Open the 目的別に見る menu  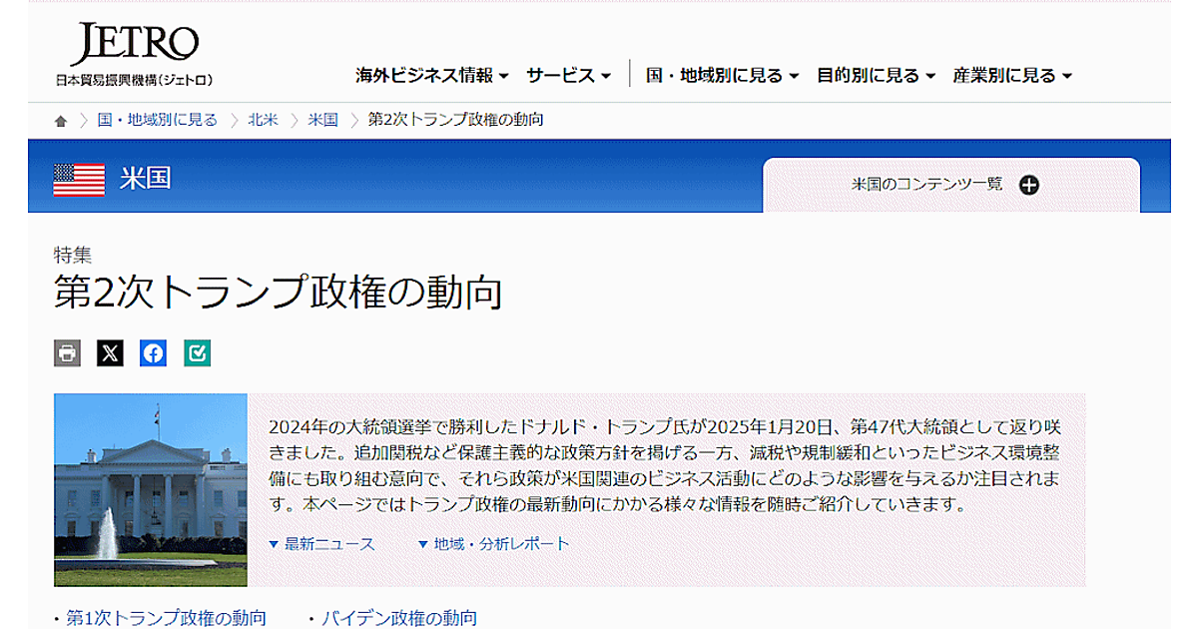point(876,76)
